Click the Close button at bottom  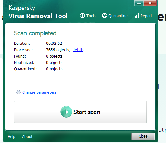[143, 136]
